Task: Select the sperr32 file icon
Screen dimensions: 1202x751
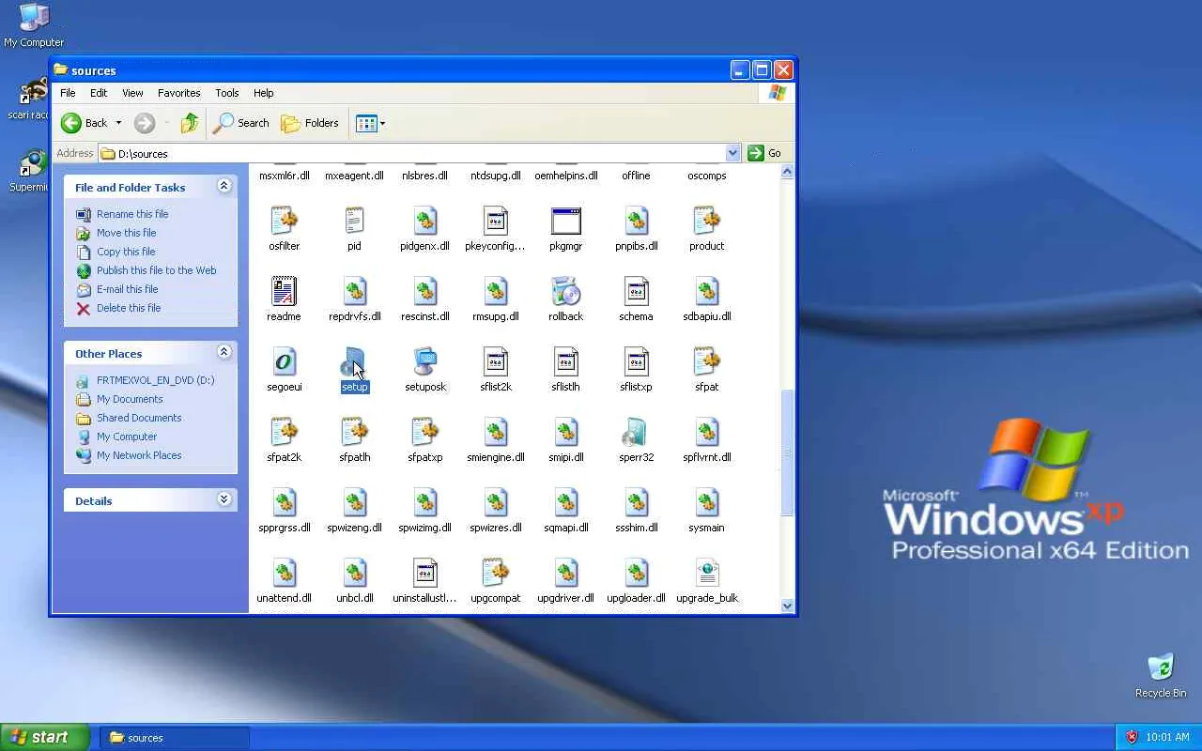Action: click(x=636, y=433)
